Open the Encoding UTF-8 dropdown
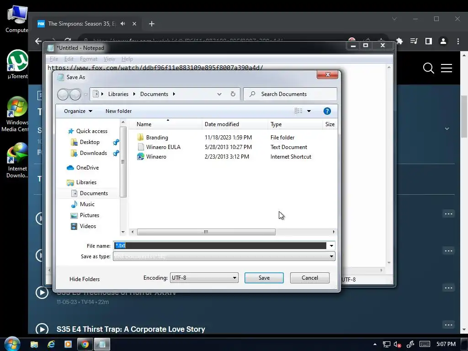 (204, 277)
